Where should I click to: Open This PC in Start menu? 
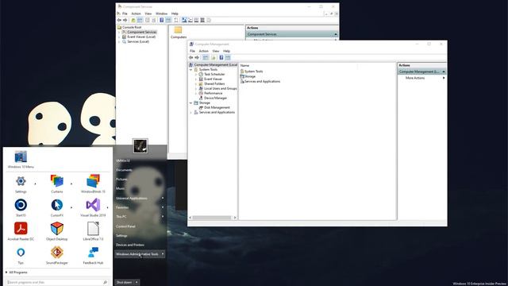click(x=121, y=217)
